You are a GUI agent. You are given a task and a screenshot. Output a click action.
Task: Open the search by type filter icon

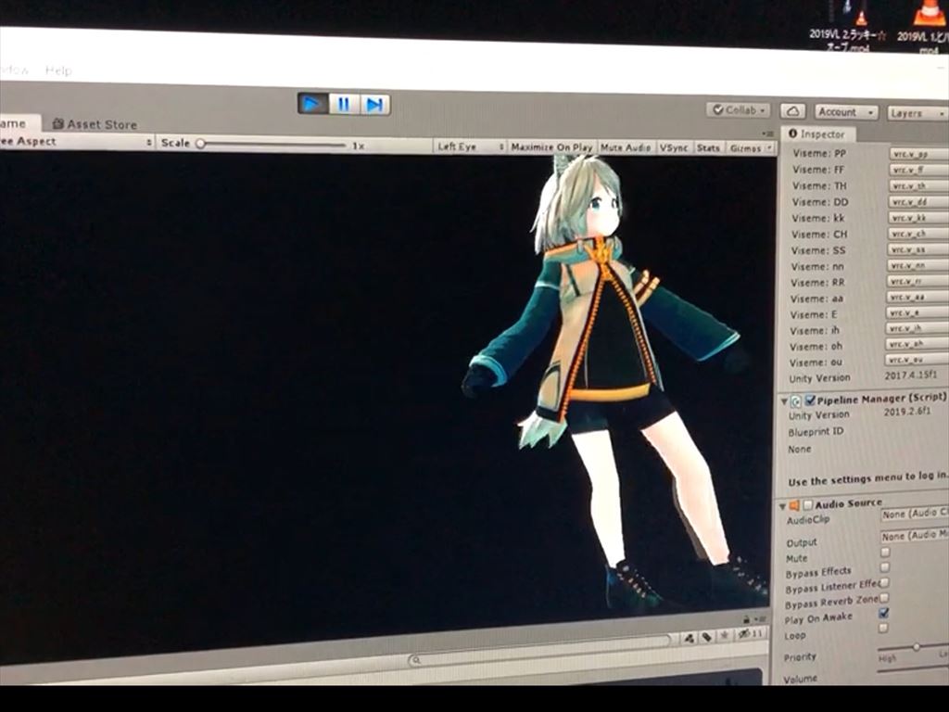click(689, 638)
